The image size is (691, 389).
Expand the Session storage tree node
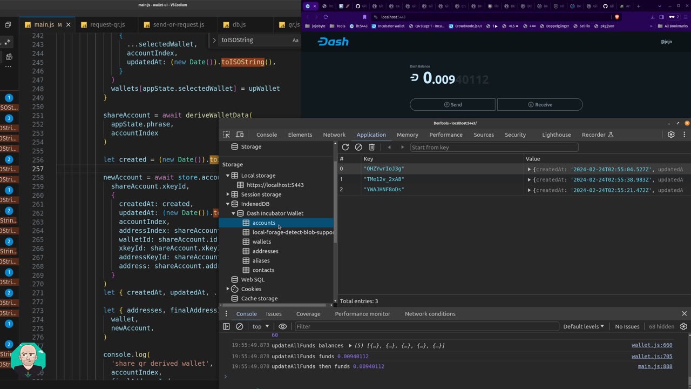(x=228, y=194)
